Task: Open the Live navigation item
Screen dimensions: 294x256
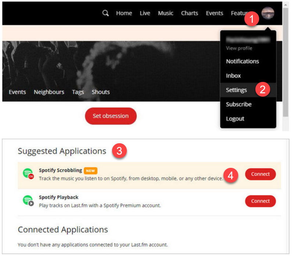Action: pyautogui.click(x=145, y=13)
